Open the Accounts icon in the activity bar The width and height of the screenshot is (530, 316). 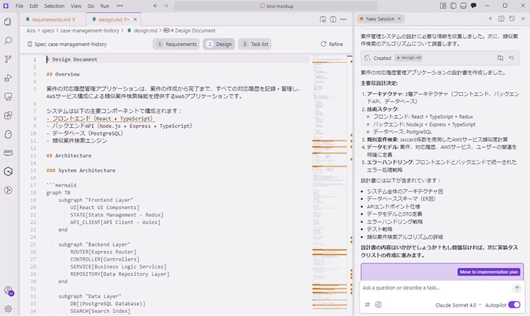[9, 290]
